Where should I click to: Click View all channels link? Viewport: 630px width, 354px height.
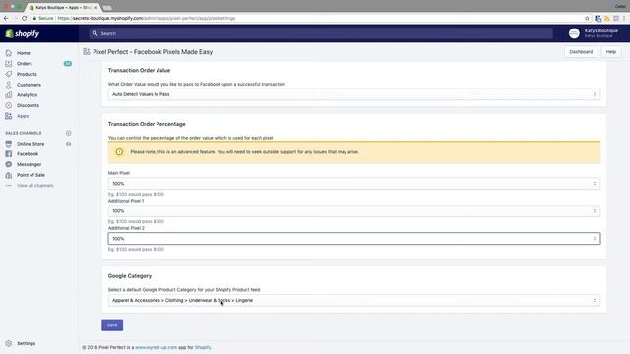[x=35, y=186]
